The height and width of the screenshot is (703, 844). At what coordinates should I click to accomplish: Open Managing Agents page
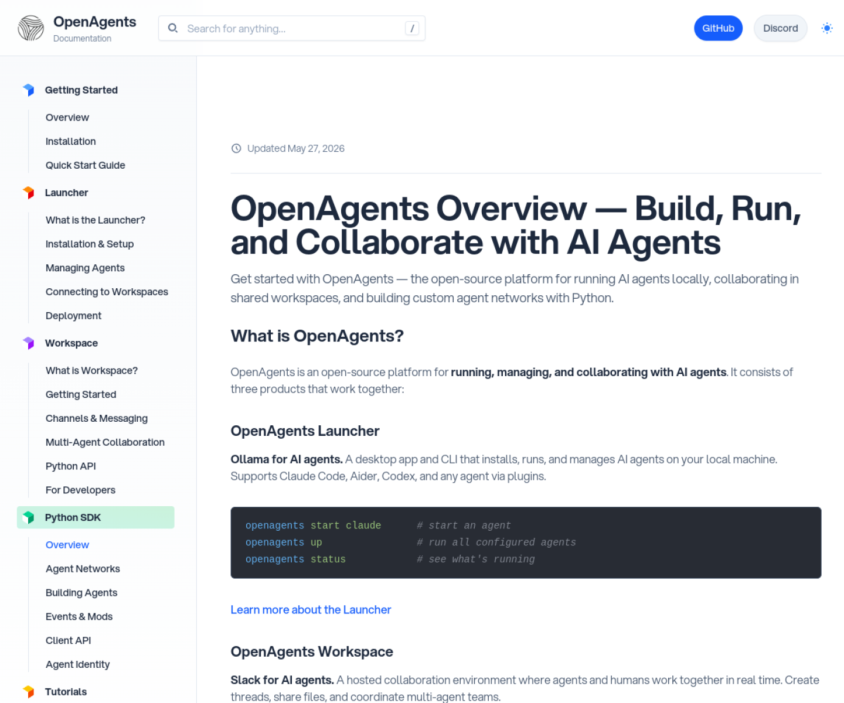click(x=85, y=268)
